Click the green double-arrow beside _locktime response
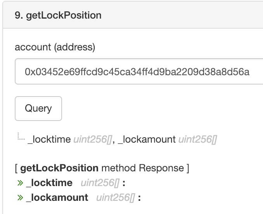This screenshot has height=214, width=263. (20, 183)
